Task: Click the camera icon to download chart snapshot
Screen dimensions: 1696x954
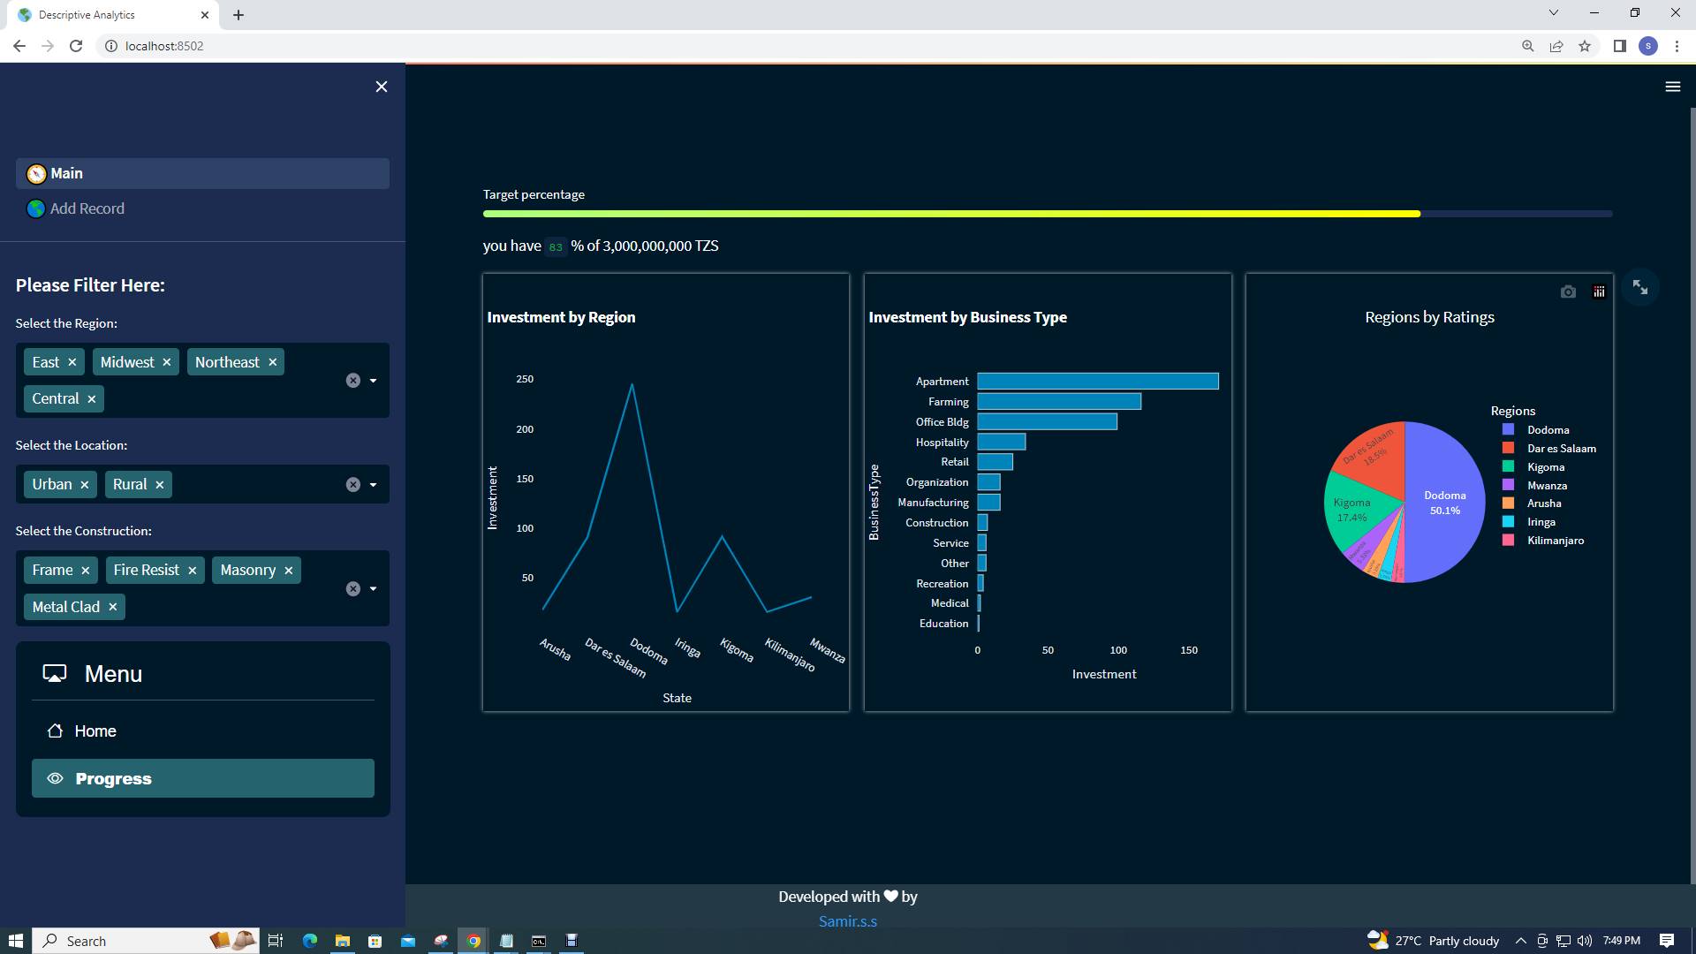Action: [x=1569, y=291]
